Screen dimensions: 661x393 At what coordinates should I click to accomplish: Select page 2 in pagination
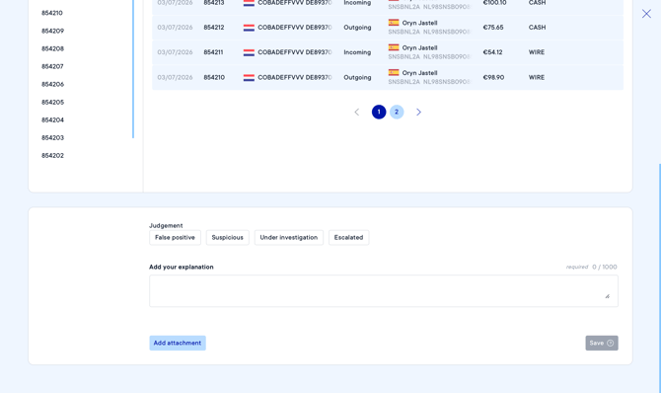[397, 112]
